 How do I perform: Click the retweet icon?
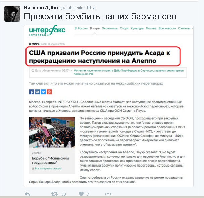pyautogui.click(x=54, y=194)
